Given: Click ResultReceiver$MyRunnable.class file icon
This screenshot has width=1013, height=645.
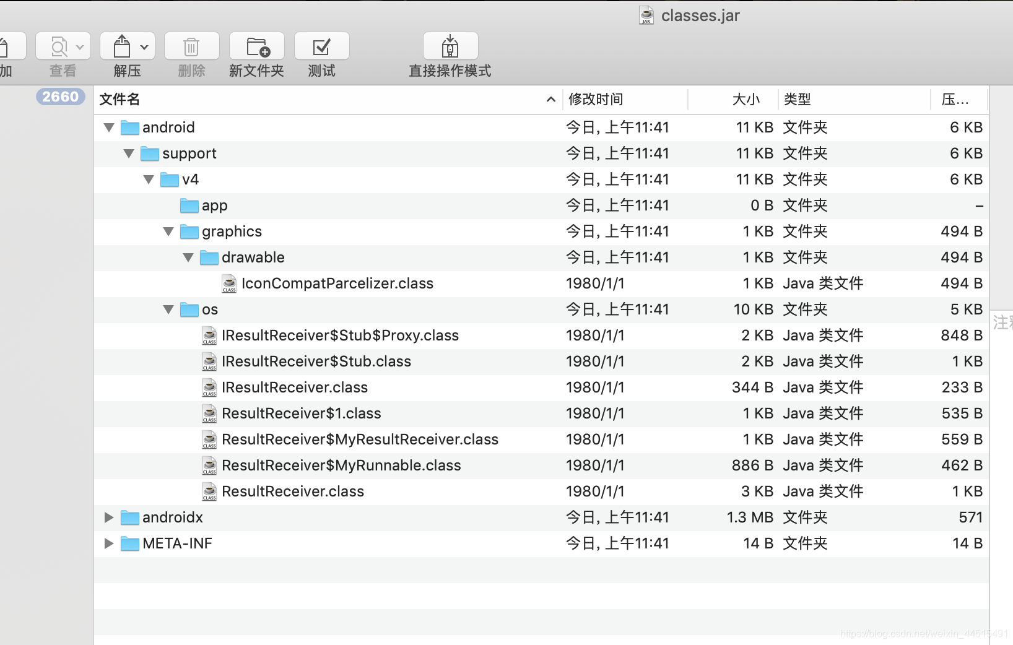Looking at the screenshot, I should (209, 465).
